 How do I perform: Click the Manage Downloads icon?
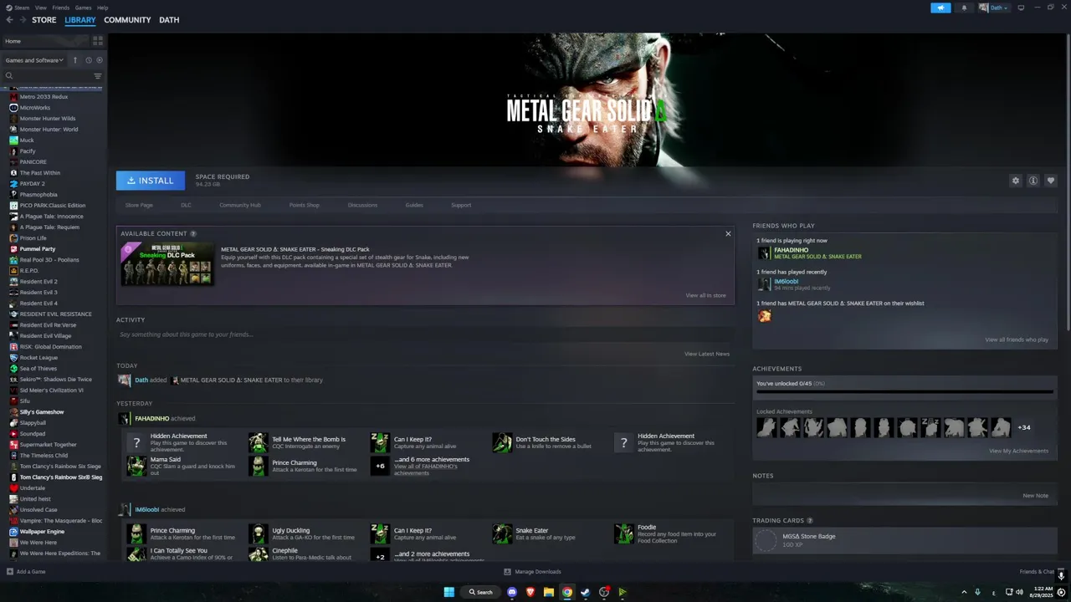point(508,572)
